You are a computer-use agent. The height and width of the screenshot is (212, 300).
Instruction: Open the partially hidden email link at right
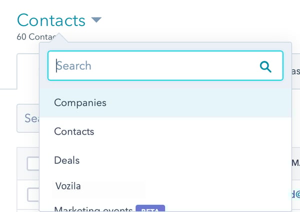pos(296,194)
